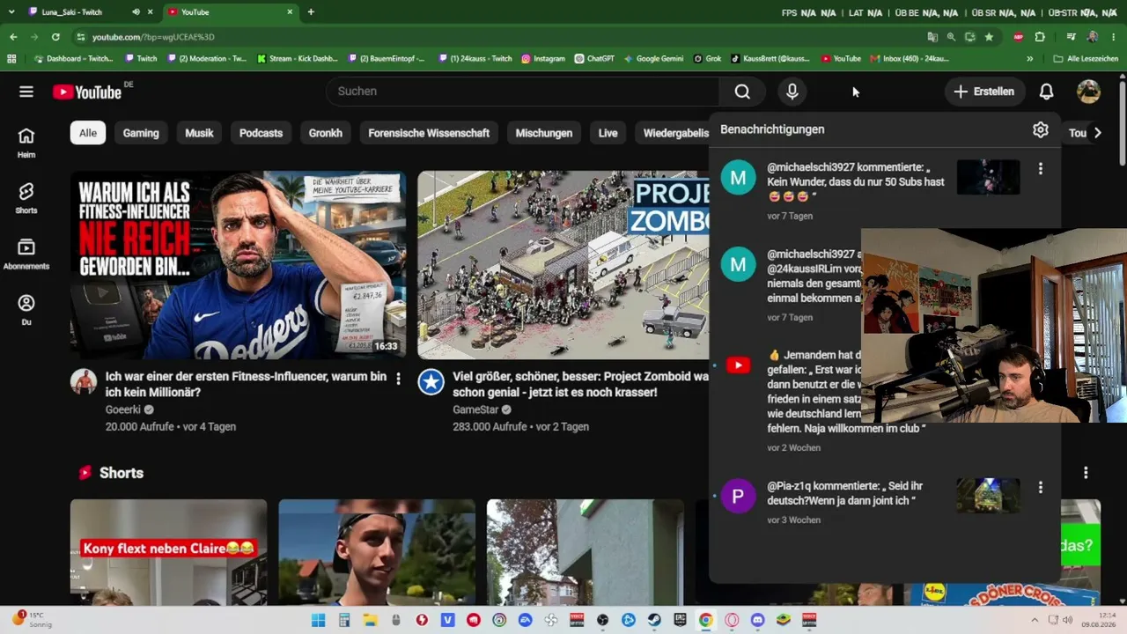Open the Du page in sidebar
This screenshot has height=634, width=1127.
tap(26, 309)
